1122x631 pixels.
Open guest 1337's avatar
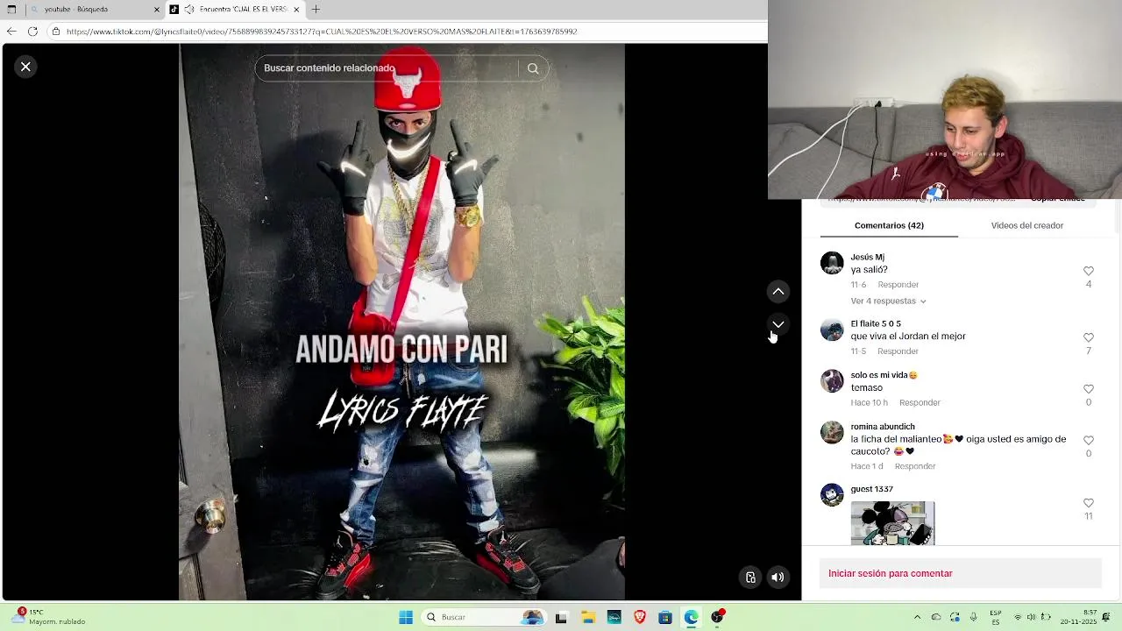(832, 495)
